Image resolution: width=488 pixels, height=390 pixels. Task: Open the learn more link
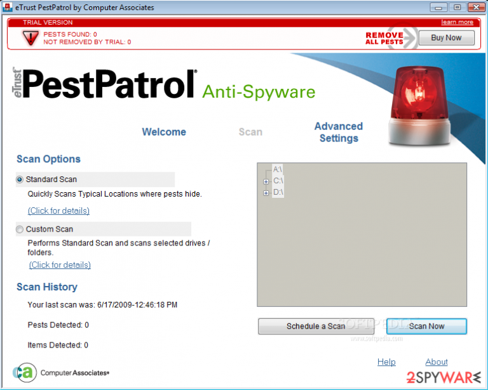(457, 22)
